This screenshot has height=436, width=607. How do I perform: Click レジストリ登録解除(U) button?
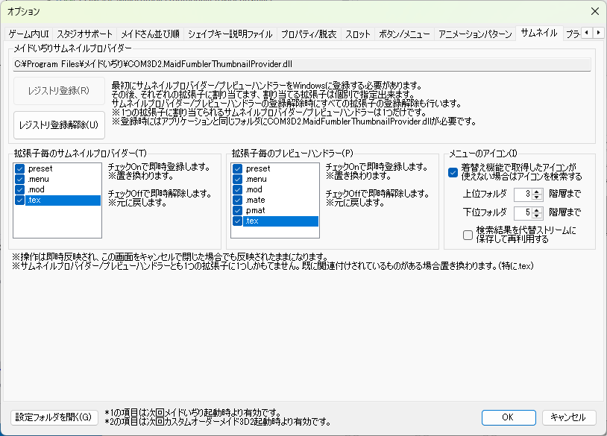click(59, 124)
